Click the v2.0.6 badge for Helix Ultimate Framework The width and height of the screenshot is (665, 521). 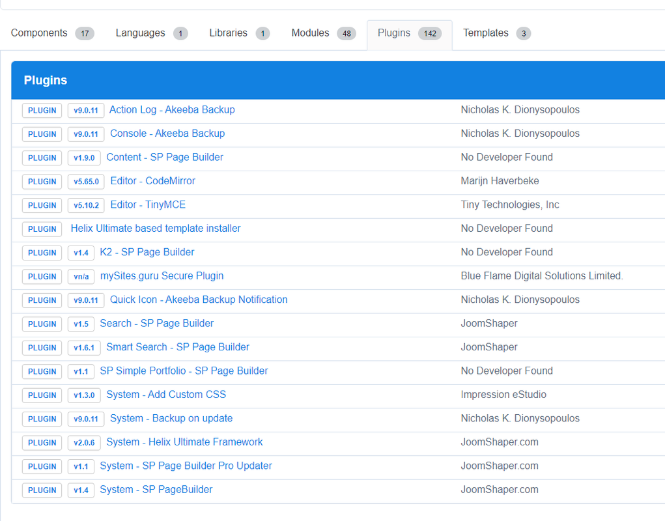(84, 443)
